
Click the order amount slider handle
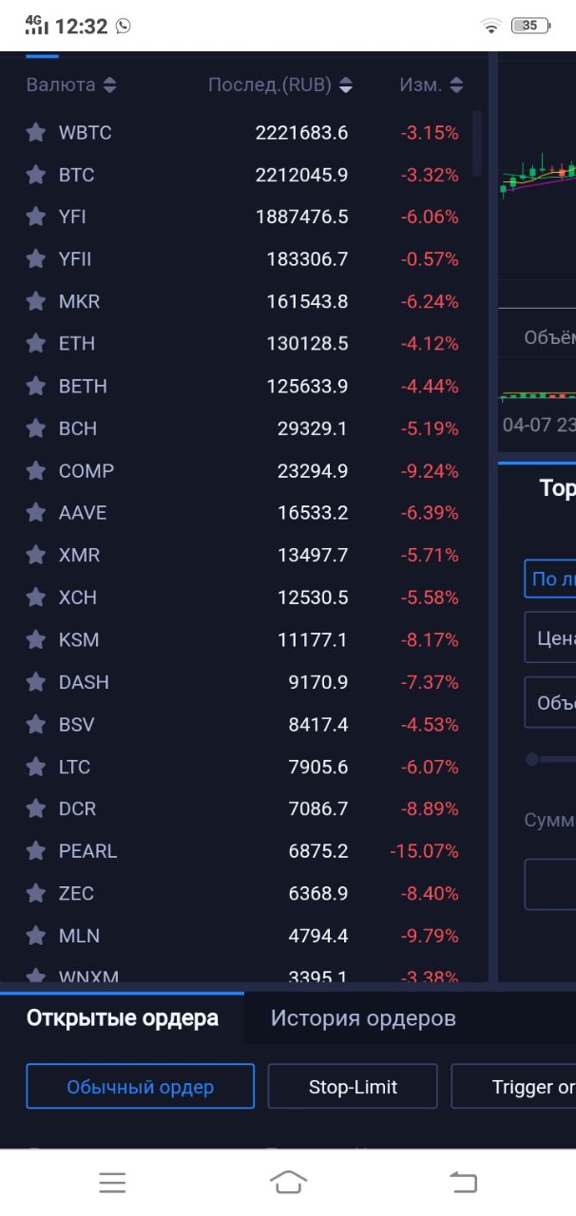pos(532,759)
